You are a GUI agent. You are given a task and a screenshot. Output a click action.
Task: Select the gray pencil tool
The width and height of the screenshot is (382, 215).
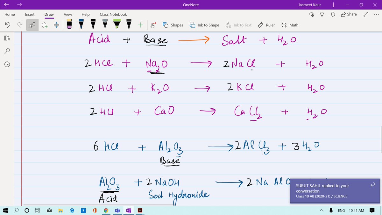105,24
